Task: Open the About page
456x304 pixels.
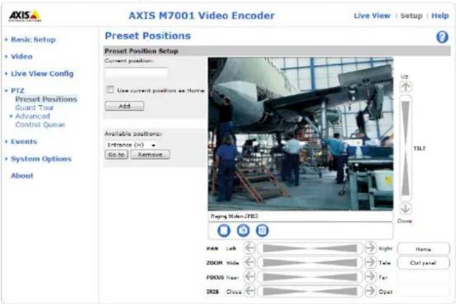Action: click(22, 176)
